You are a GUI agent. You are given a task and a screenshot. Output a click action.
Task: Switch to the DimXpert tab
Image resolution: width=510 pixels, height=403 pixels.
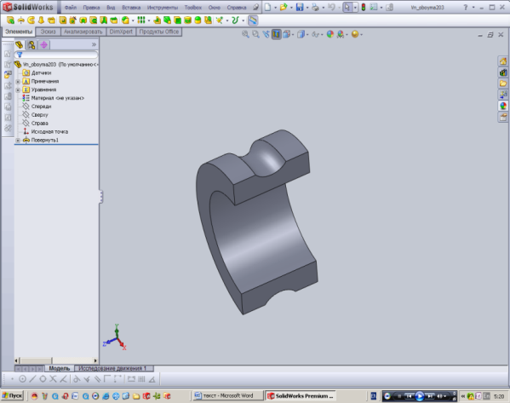pyautogui.click(x=121, y=32)
